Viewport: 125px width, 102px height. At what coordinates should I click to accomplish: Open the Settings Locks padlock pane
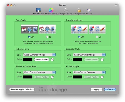[x=79, y=11]
